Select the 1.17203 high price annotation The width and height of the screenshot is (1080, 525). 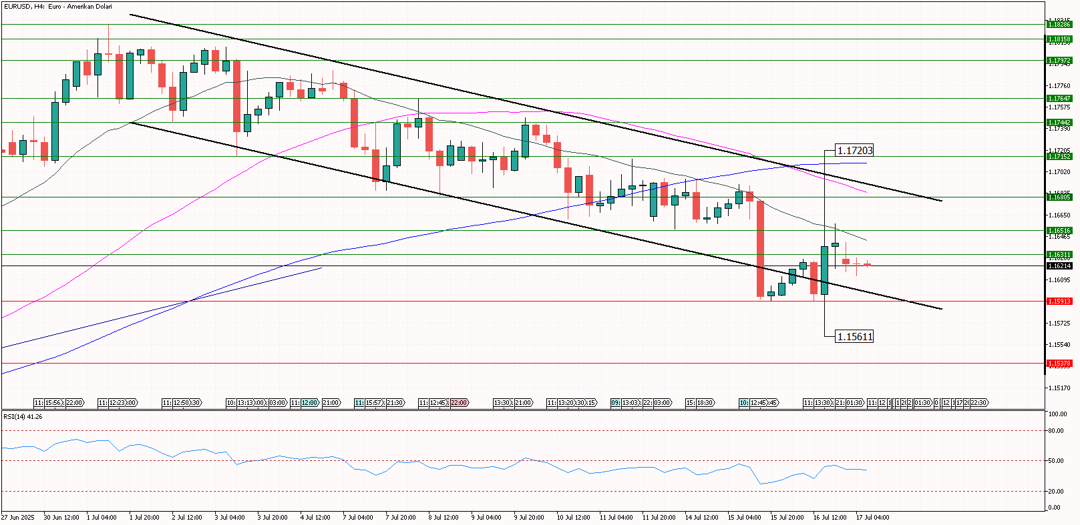tap(855, 151)
